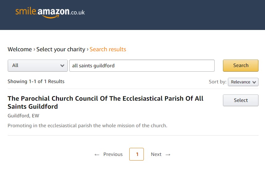Click page number 1
265x172 pixels.
click(137, 154)
